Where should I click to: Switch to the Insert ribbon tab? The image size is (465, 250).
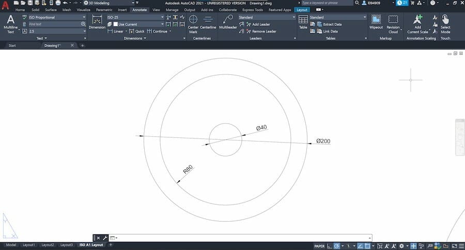click(122, 10)
